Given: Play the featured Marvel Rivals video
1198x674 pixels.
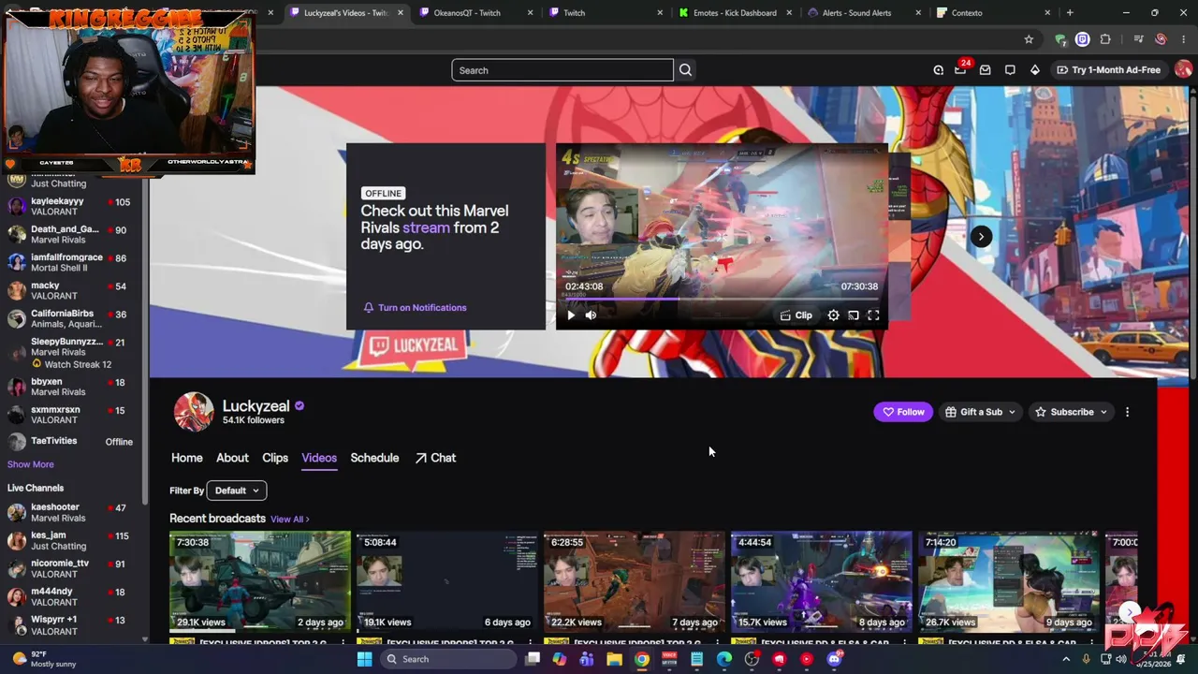Looking at the screenshot, I should coord(571,315).
